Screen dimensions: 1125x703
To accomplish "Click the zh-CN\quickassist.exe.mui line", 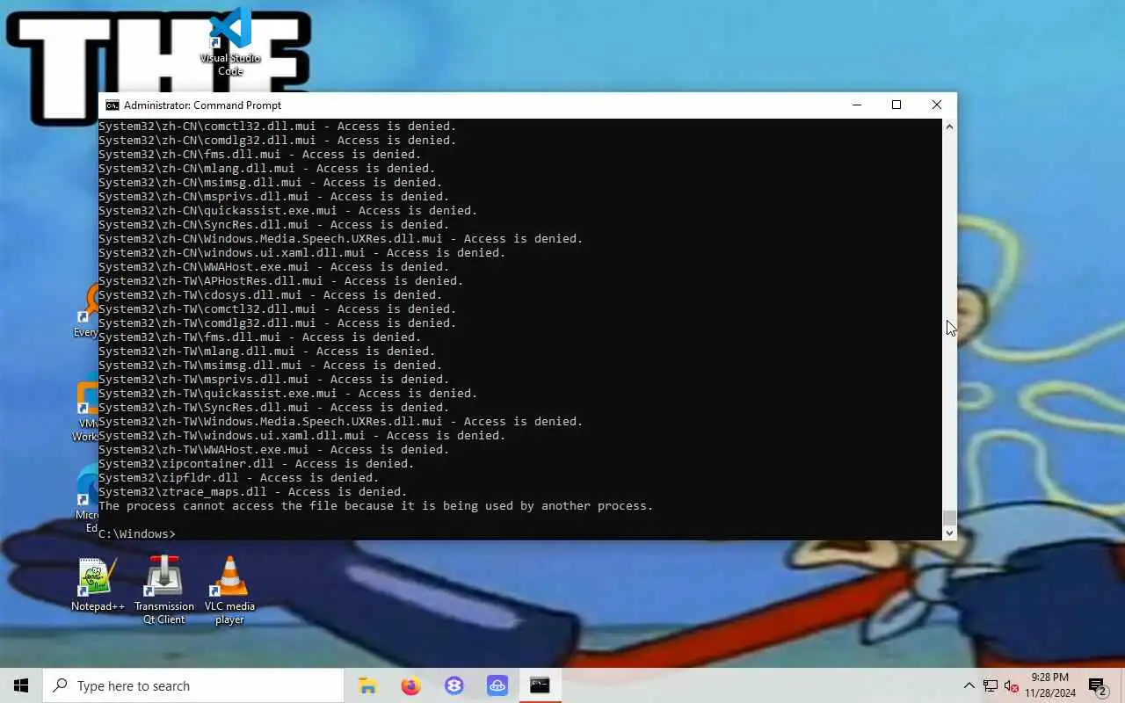I will 288,211.
